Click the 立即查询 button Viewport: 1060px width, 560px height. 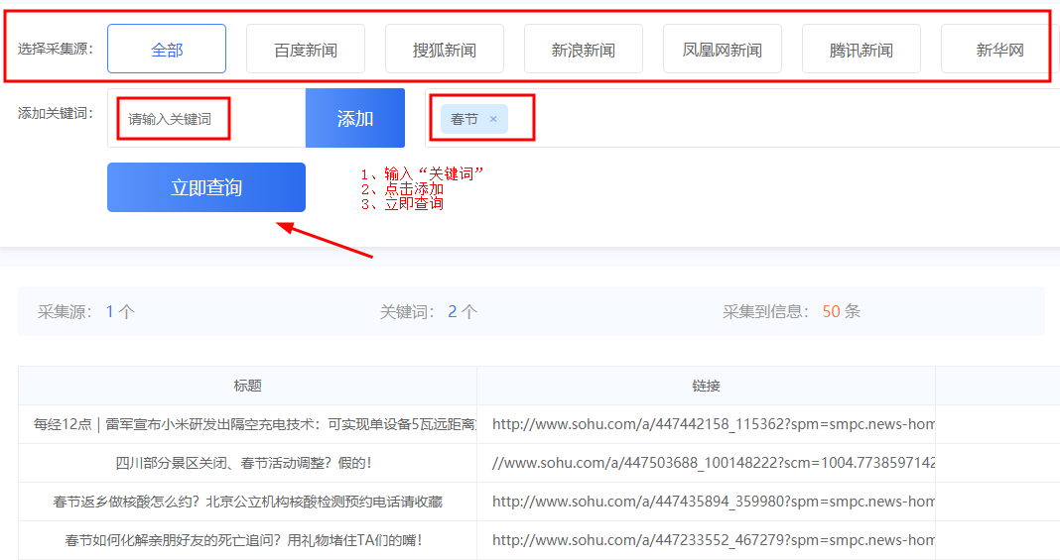coord(206,187)
